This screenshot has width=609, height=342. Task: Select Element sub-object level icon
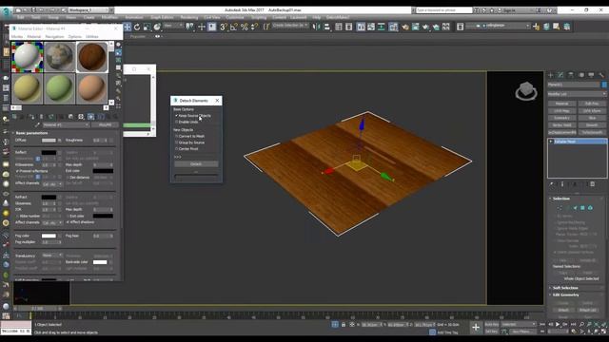590,208
